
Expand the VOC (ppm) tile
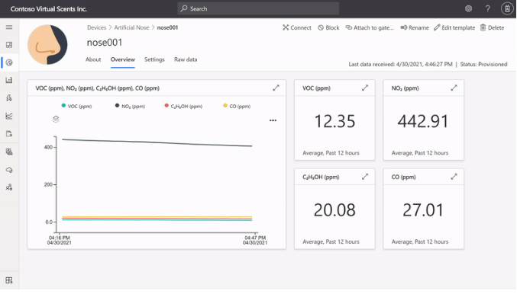pyautogui.click(x=365, y=88)
